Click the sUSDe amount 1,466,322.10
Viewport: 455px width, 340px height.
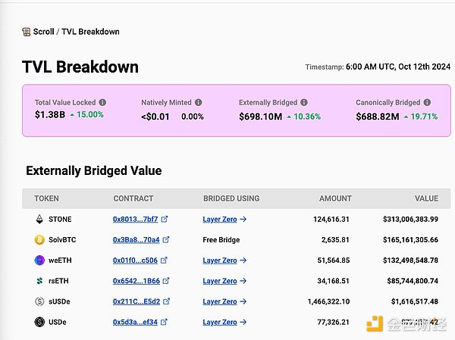[328, 301]
